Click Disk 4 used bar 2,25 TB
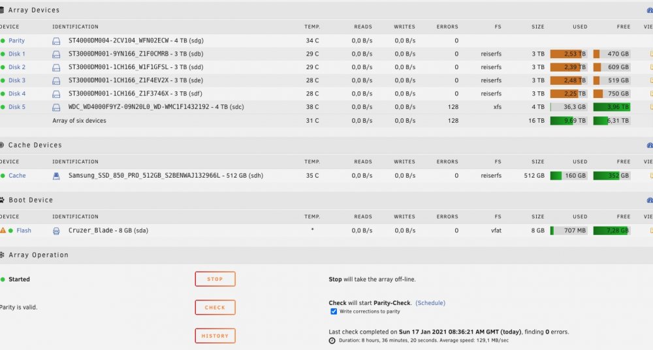This screenshot has height=350, width=653. pyautogui.click(x=569, y=94)
